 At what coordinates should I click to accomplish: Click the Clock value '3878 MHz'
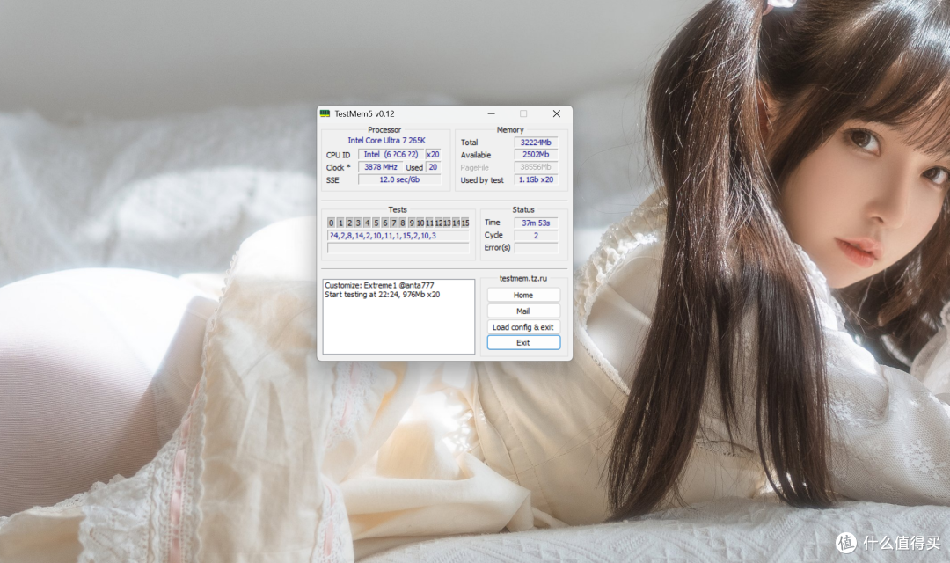point(381,167)
